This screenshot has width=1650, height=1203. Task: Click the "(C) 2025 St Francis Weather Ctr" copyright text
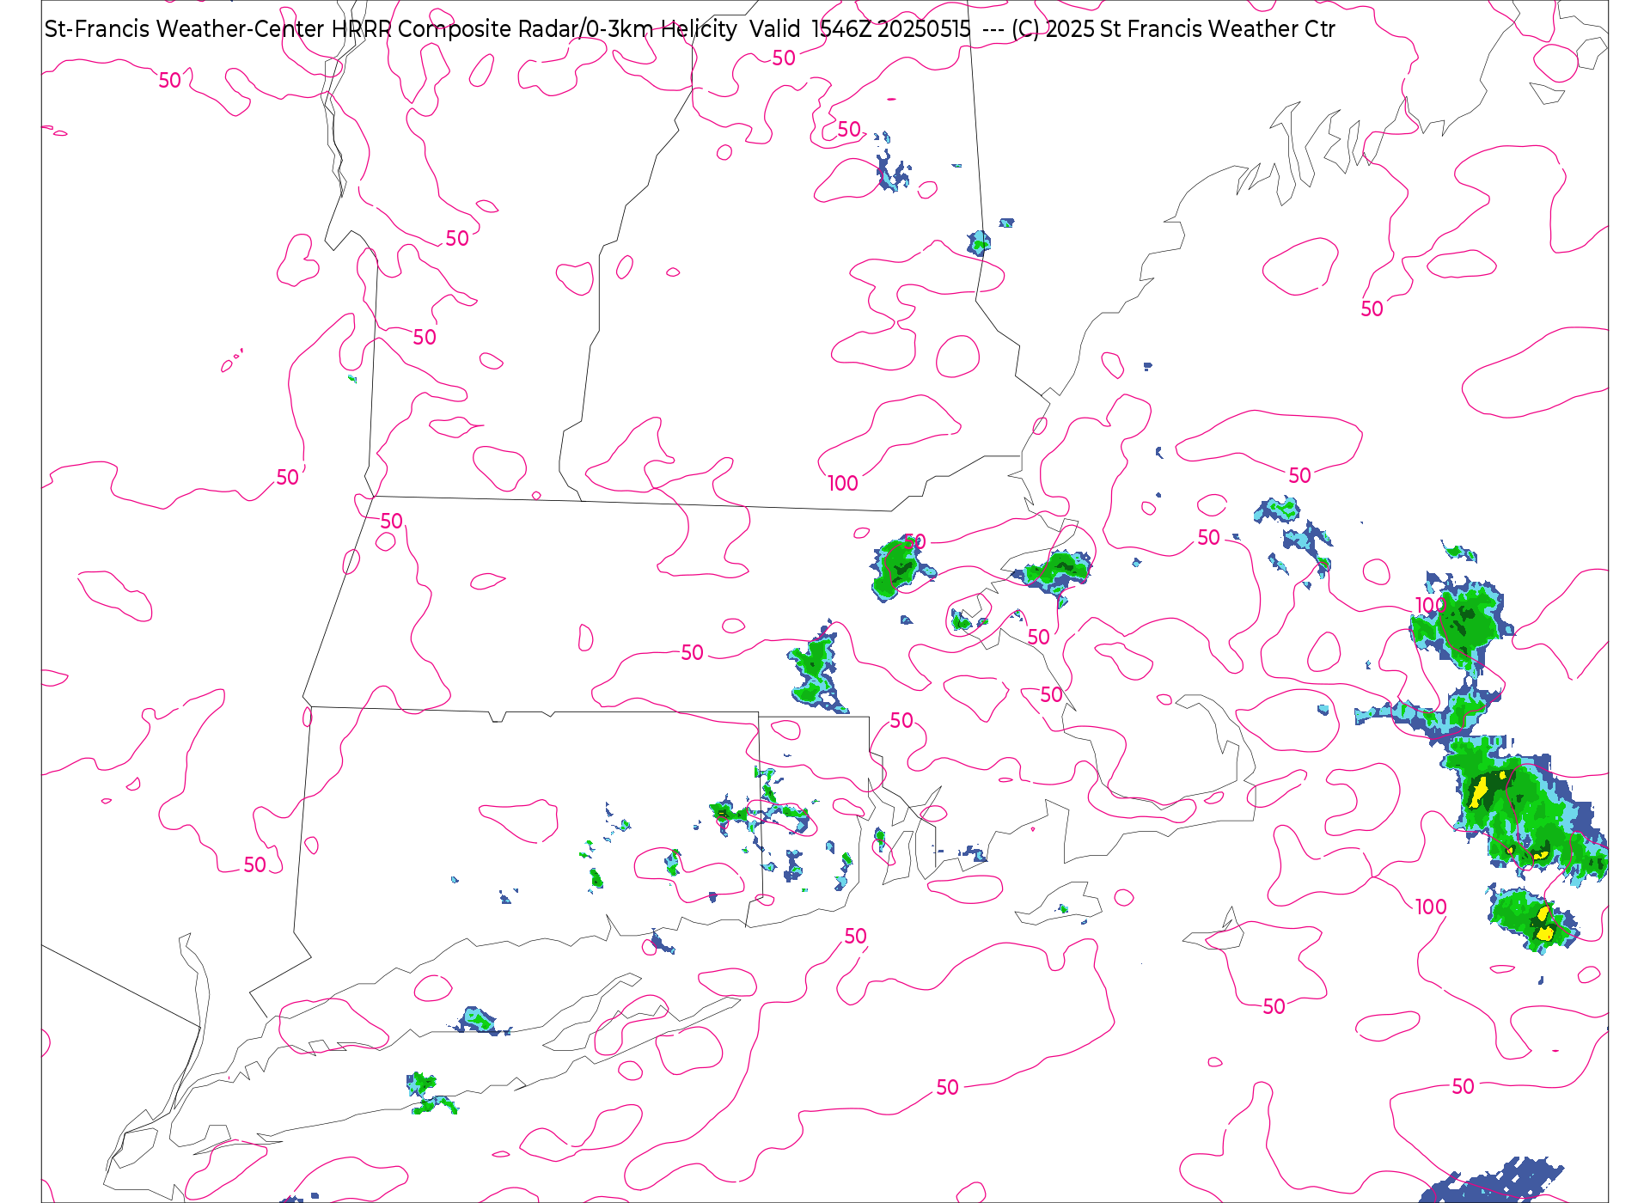click(1173, 29)
